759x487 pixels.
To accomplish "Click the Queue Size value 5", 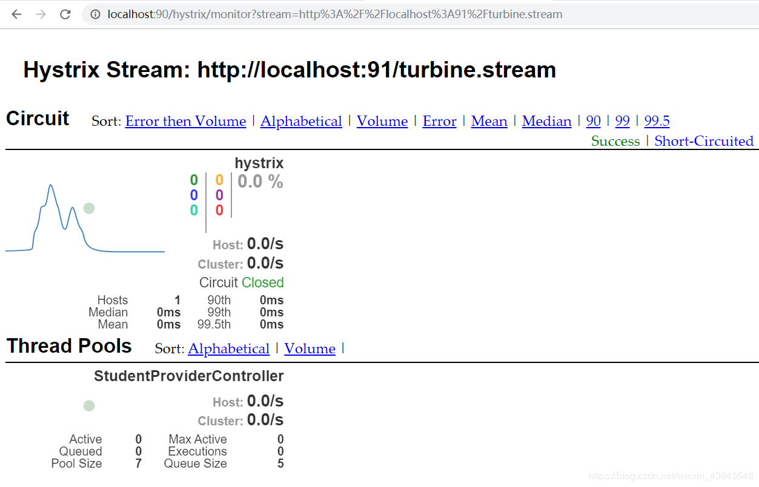I will point(280,463).
